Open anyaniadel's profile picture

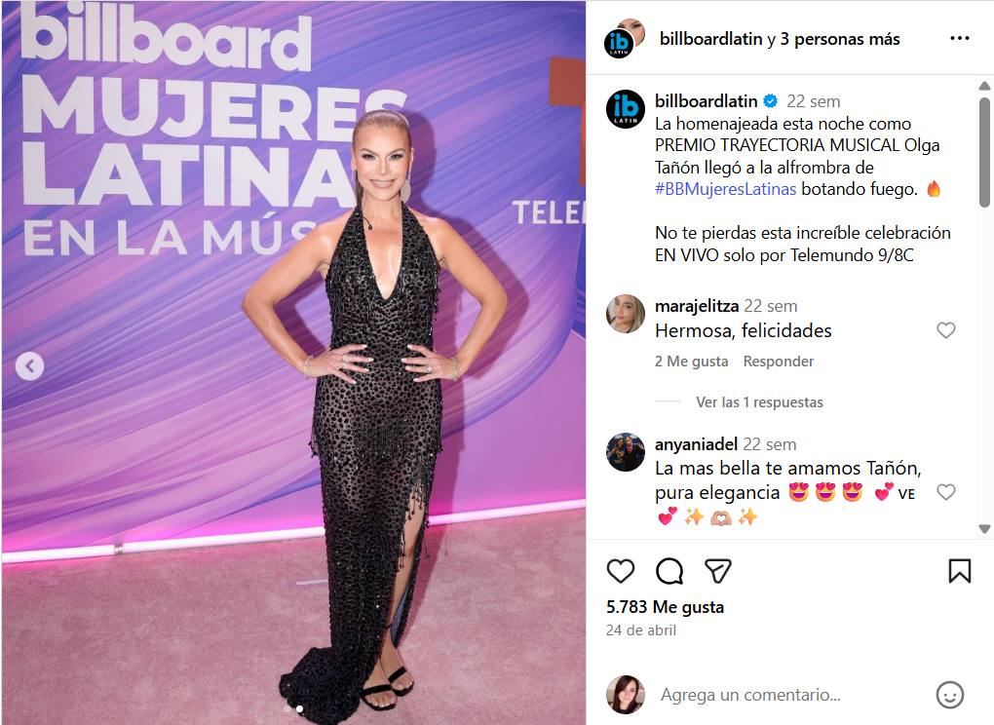click(626, 452)
